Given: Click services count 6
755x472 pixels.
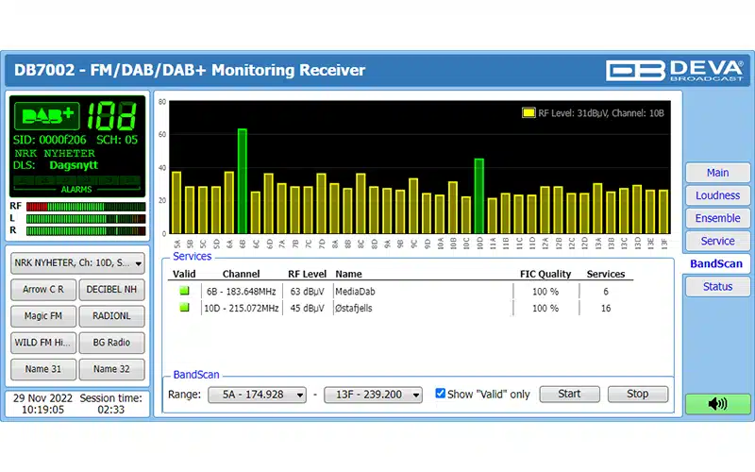Looking at the screenshot, I should tap(606, 292).
